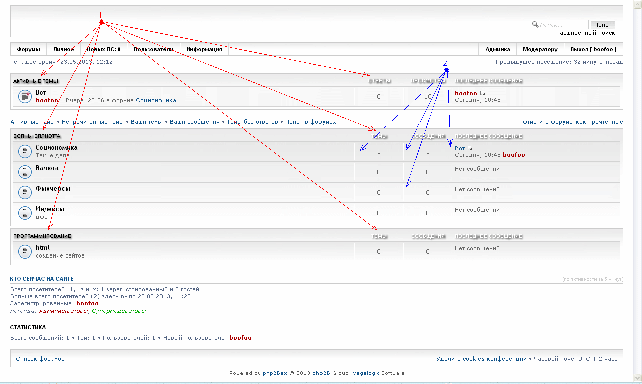Open the Список форумов link in footer
This screenshot has width=642, height=384.
[40, 359]
